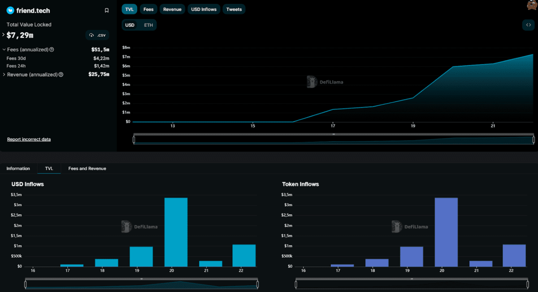Image resolution: width=538 pixels, height=292 pixels.
Task: Click the question mark beside Revenue (annualized)
Action: [61, 74]
